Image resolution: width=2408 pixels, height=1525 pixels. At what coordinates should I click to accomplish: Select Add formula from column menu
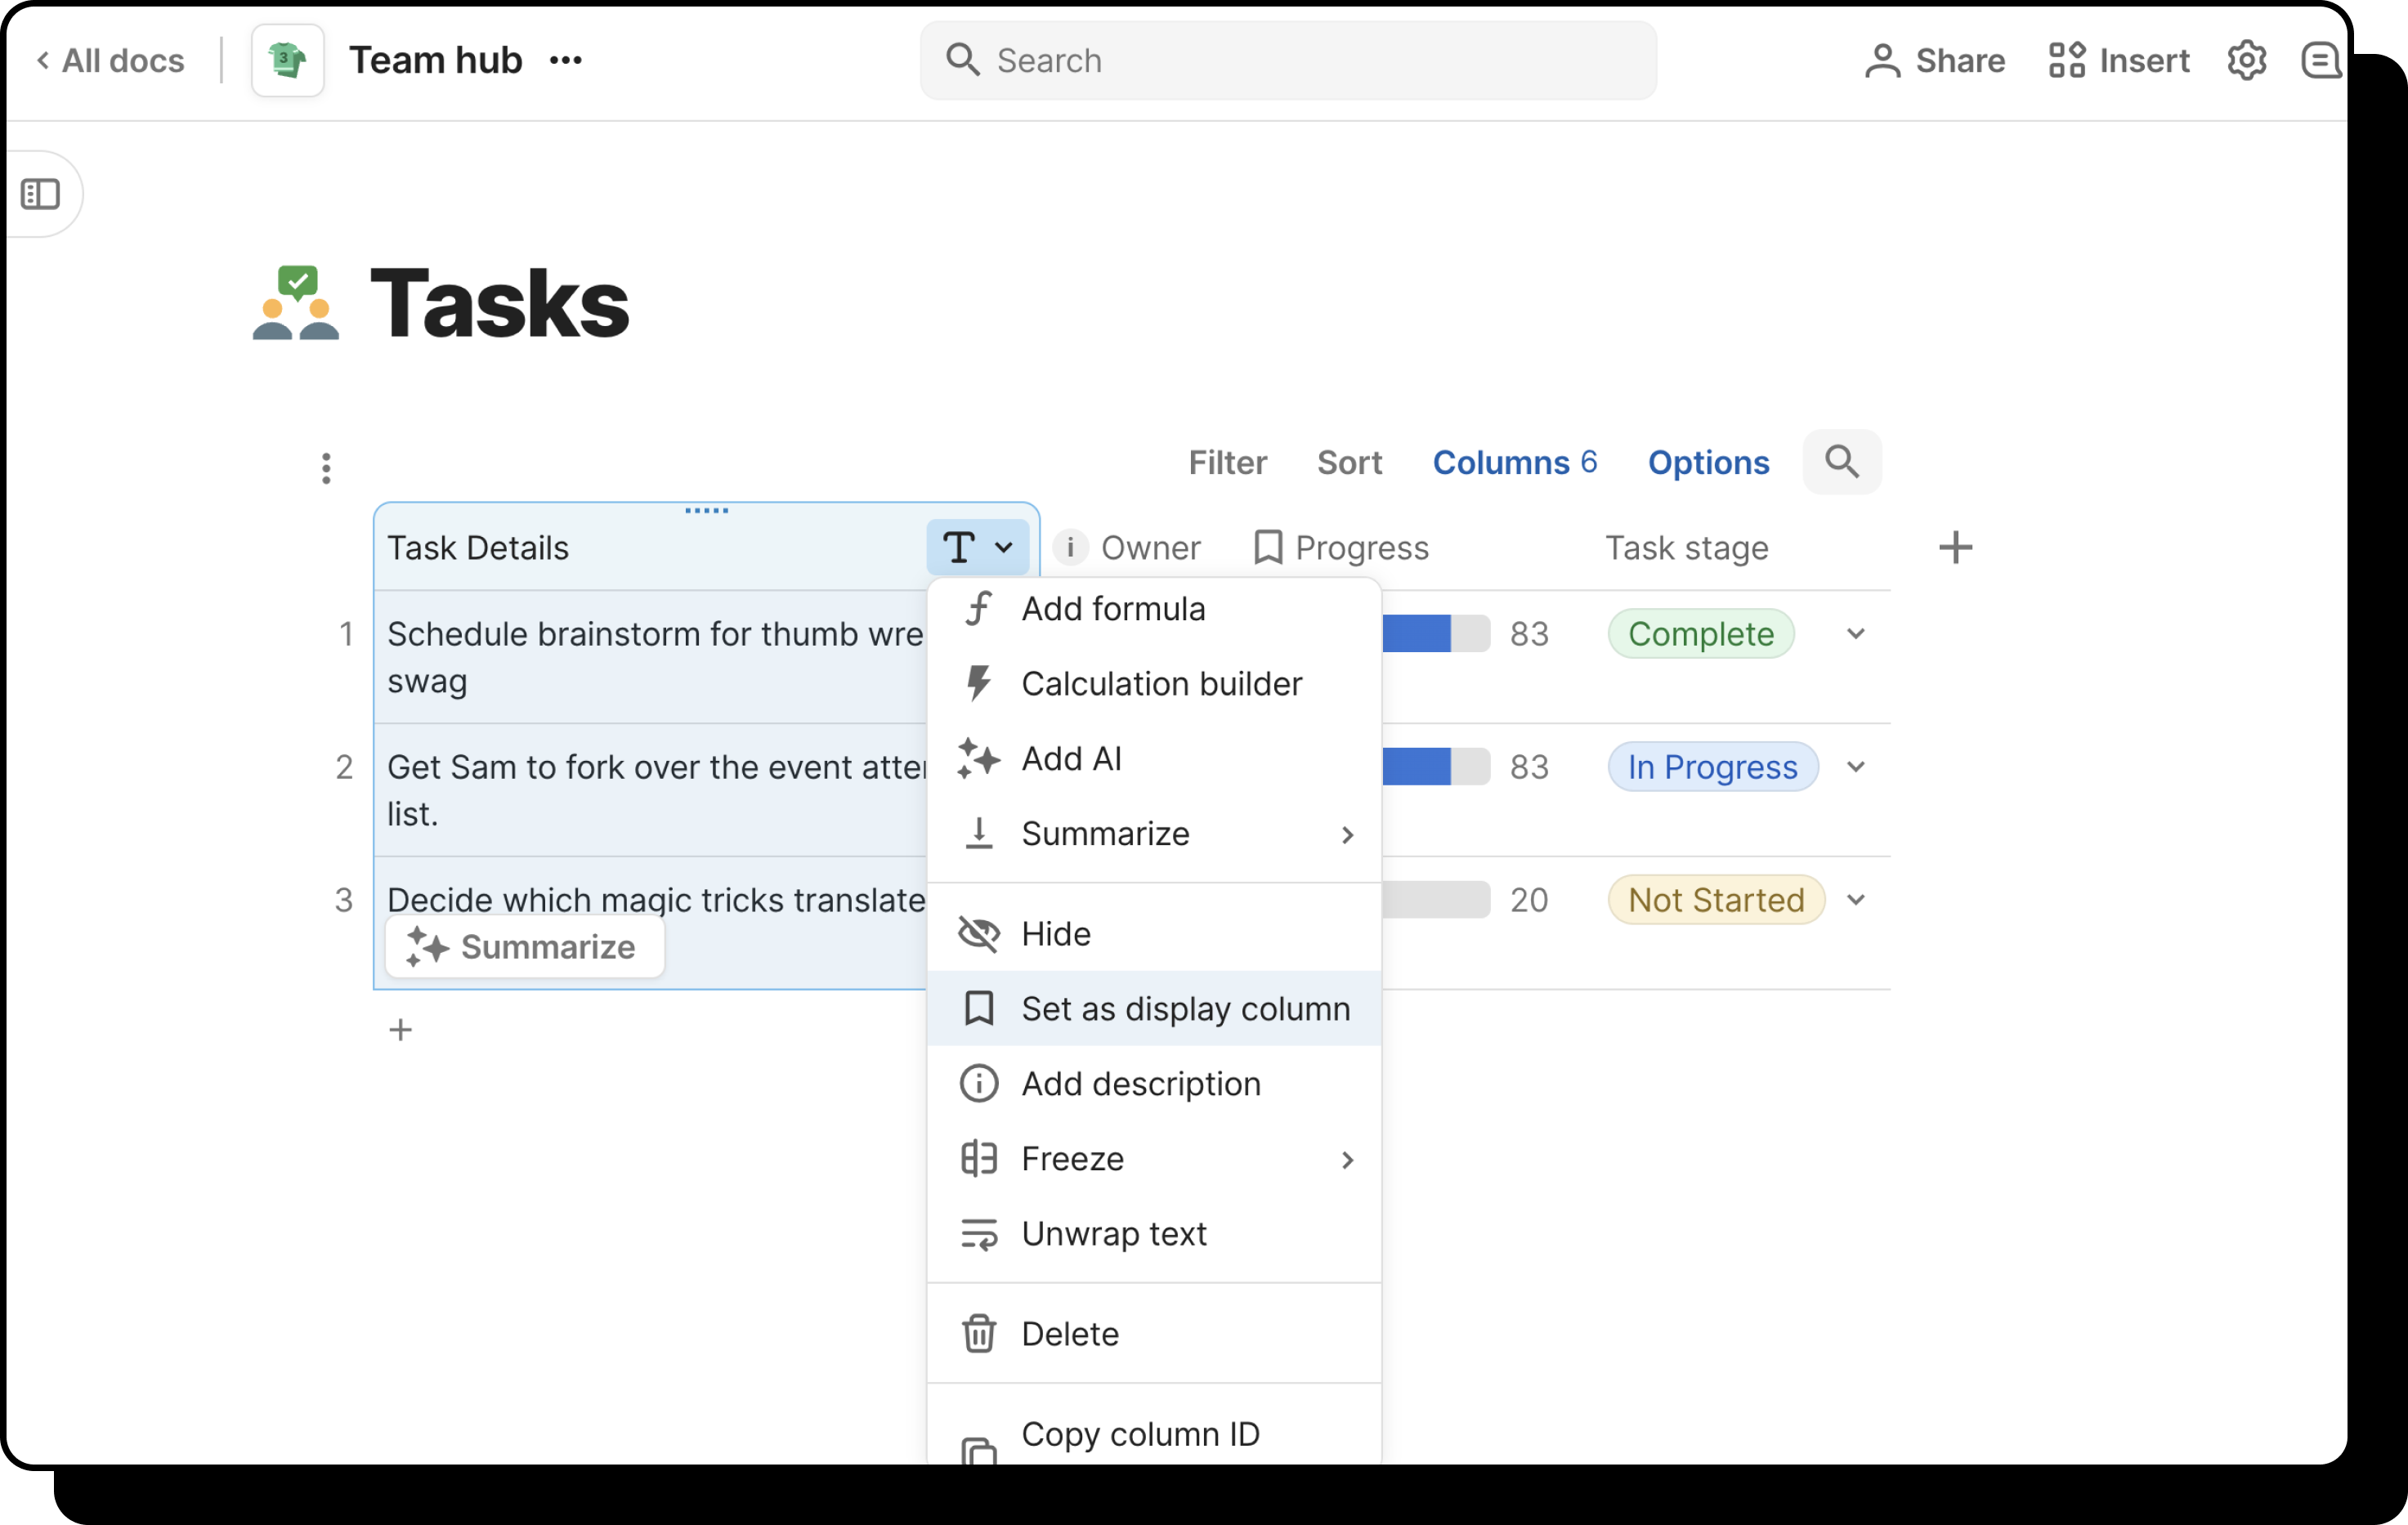[1113, 609]
